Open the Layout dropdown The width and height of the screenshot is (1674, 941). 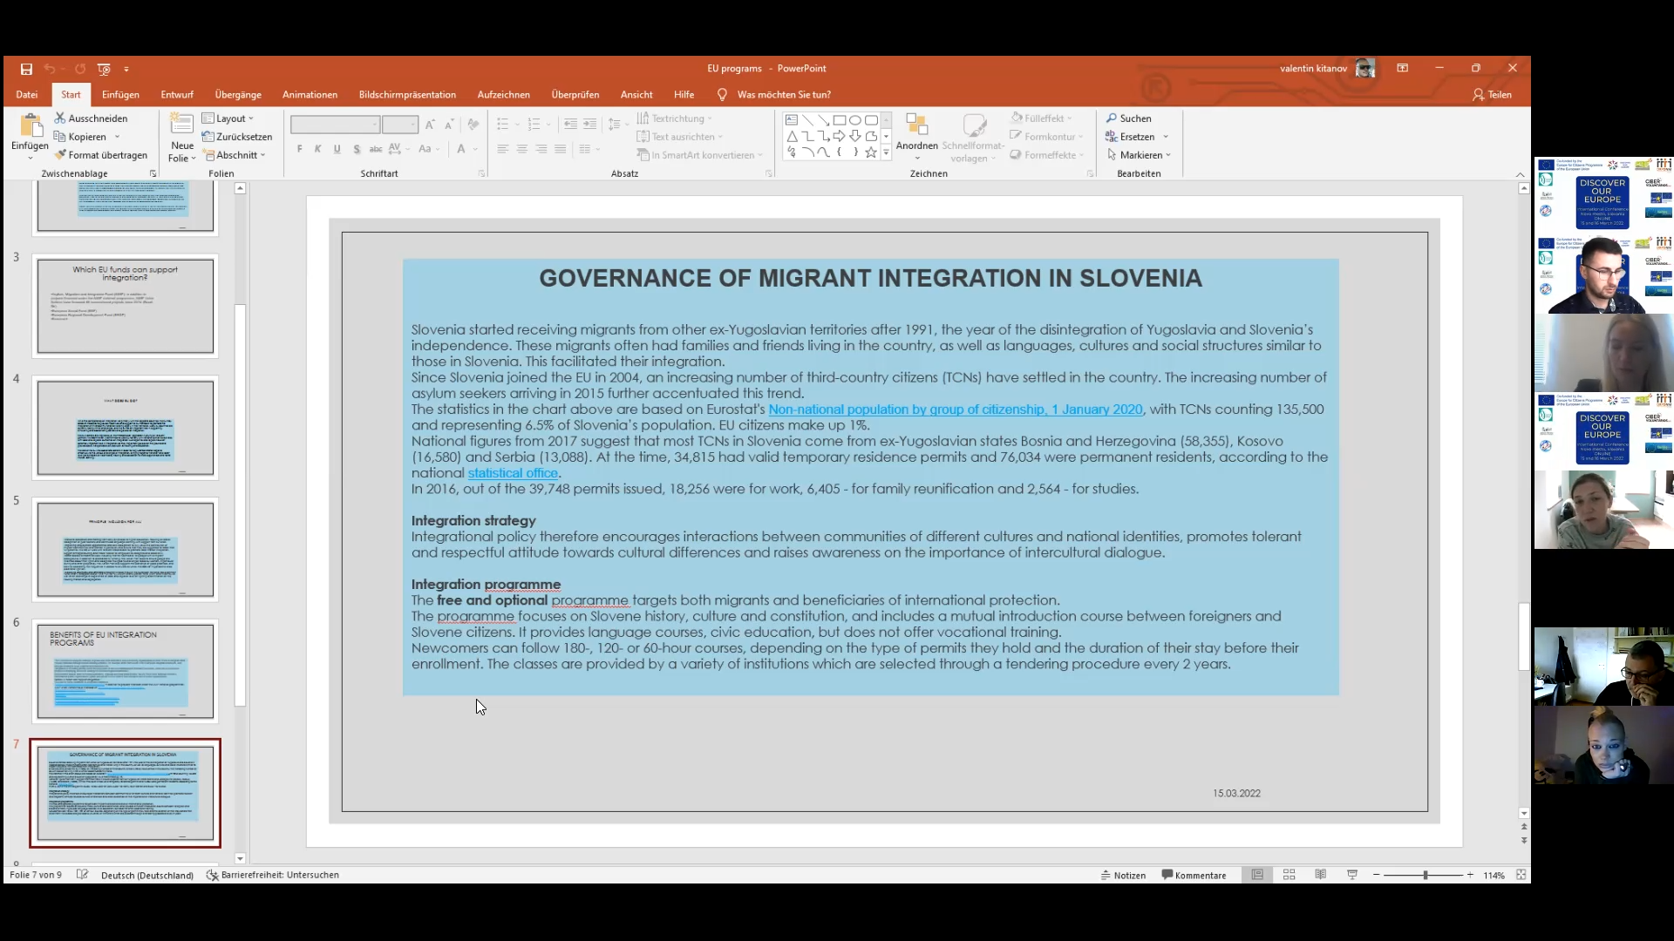[228, 118]
